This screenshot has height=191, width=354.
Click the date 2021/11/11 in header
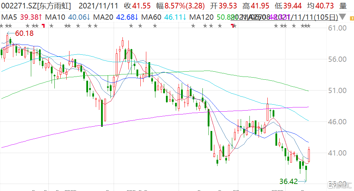pyautogui.click(x=99, y=6)
